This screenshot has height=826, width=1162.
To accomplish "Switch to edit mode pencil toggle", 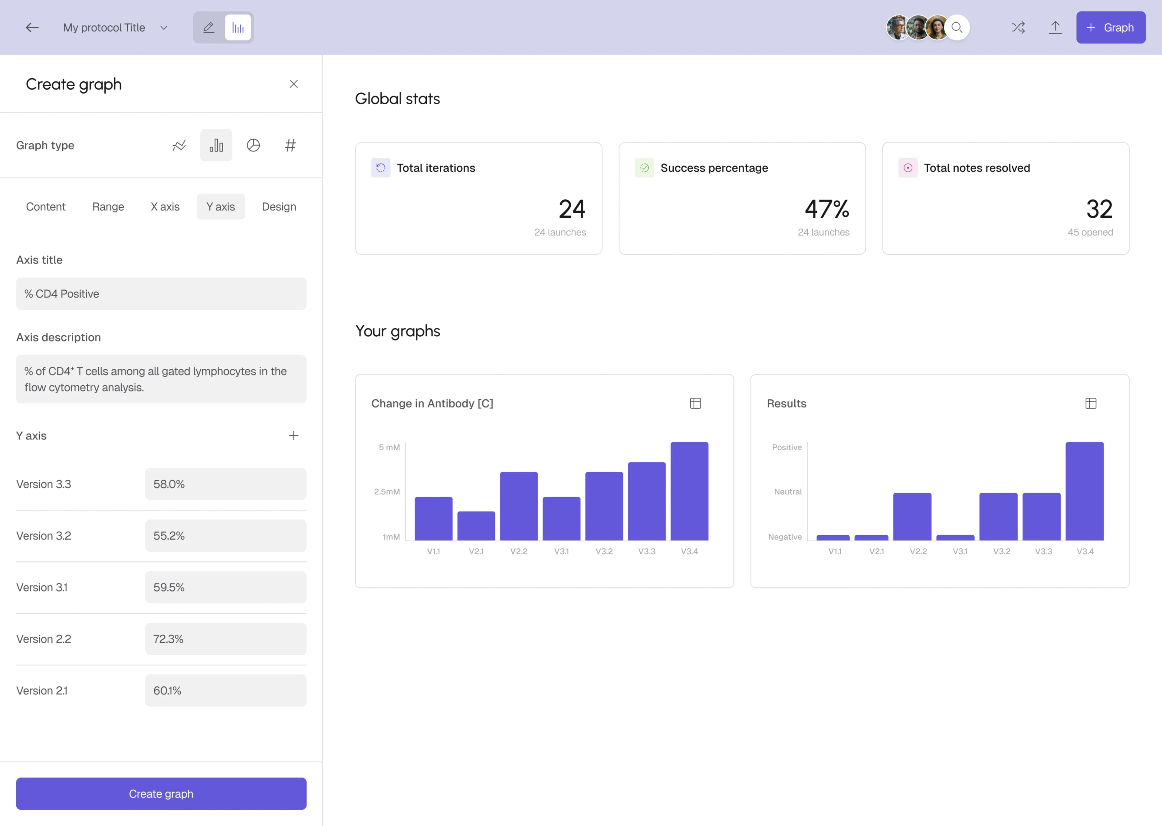I will pyautogui.click(x=208, y=28).
